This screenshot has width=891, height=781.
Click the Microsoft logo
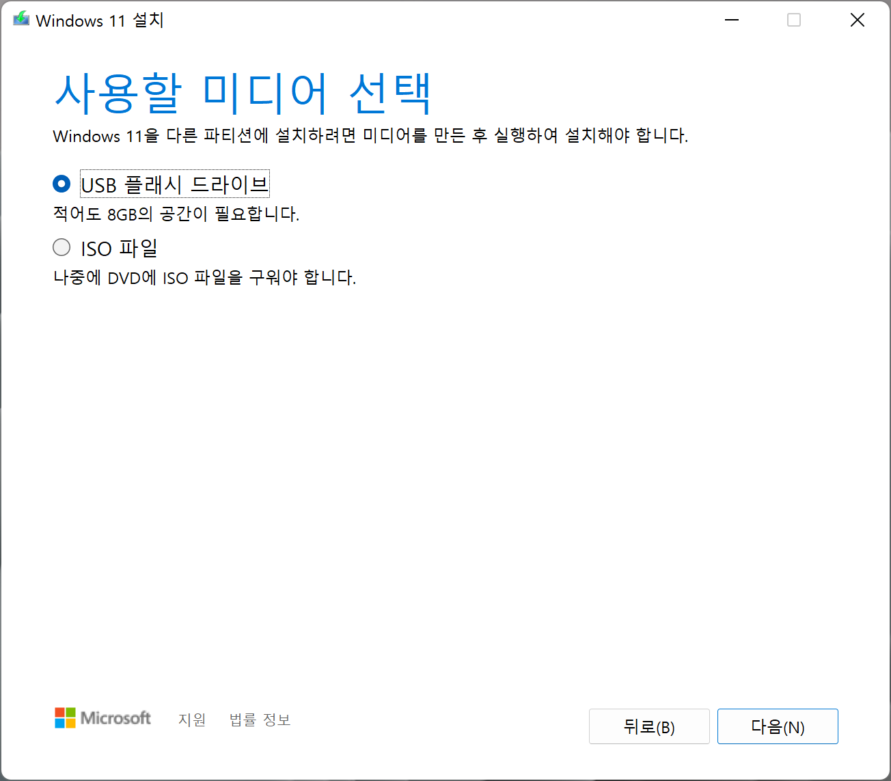(103, 718)
